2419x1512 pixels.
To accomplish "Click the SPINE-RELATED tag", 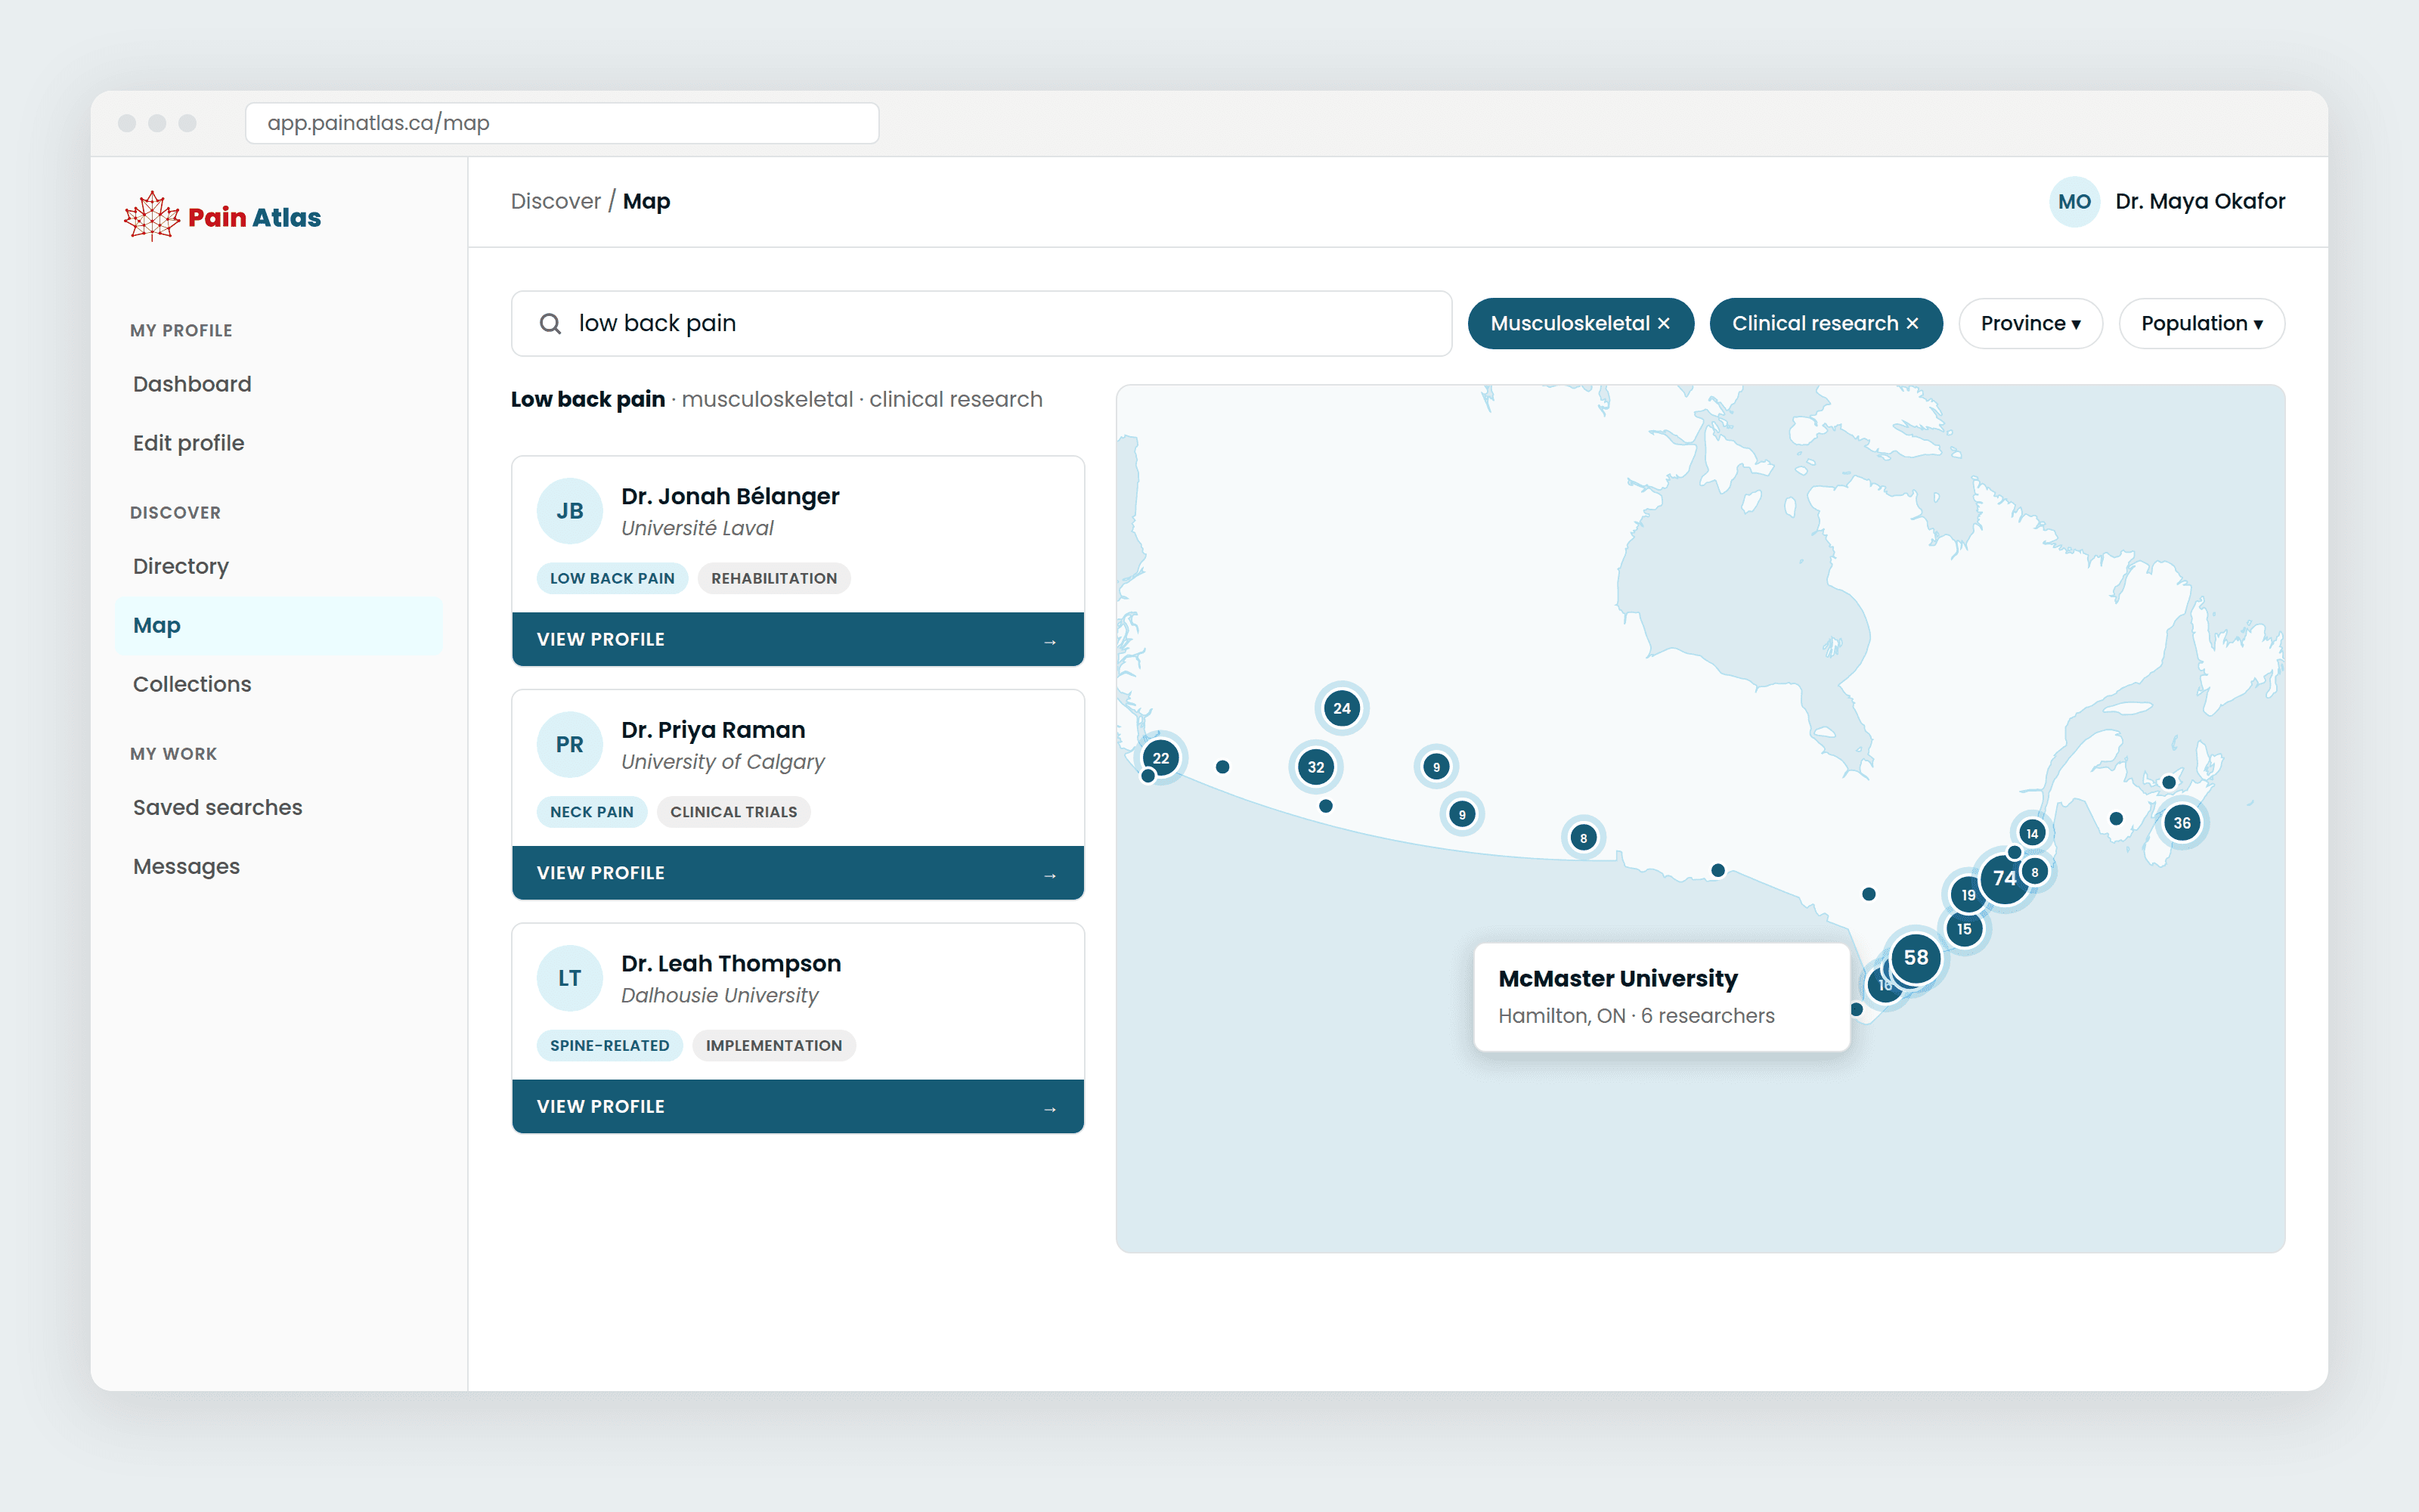I will coord(610,1045).
